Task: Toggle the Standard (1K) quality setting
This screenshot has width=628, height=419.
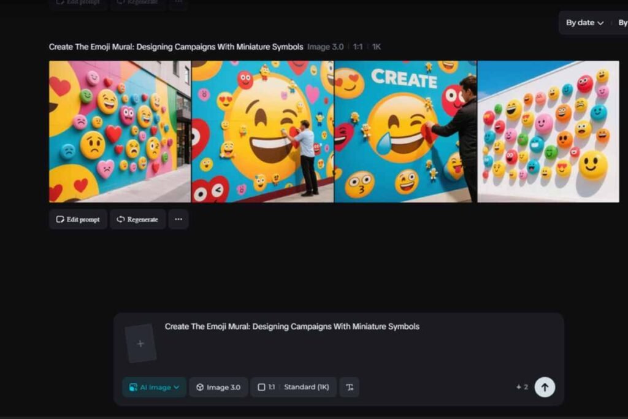Action: point(307,387)
